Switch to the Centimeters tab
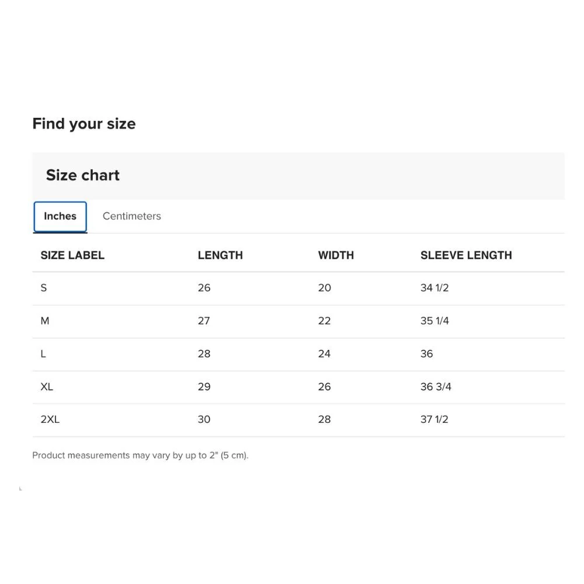Screen dimensions: 584x584 (x=131, y=216)
